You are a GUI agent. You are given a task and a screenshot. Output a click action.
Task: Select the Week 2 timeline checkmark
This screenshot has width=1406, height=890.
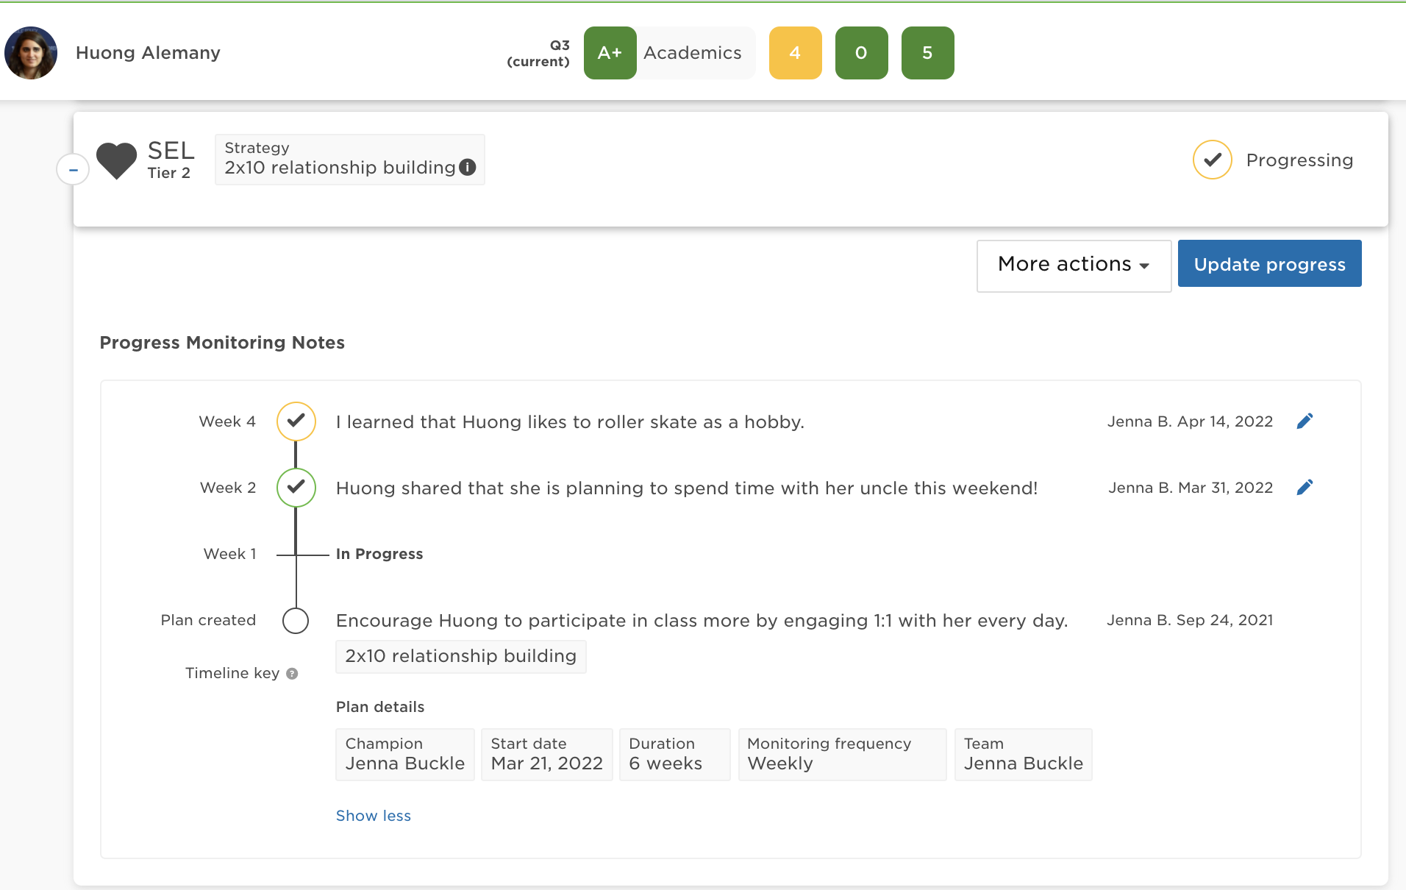click(296, 488)
